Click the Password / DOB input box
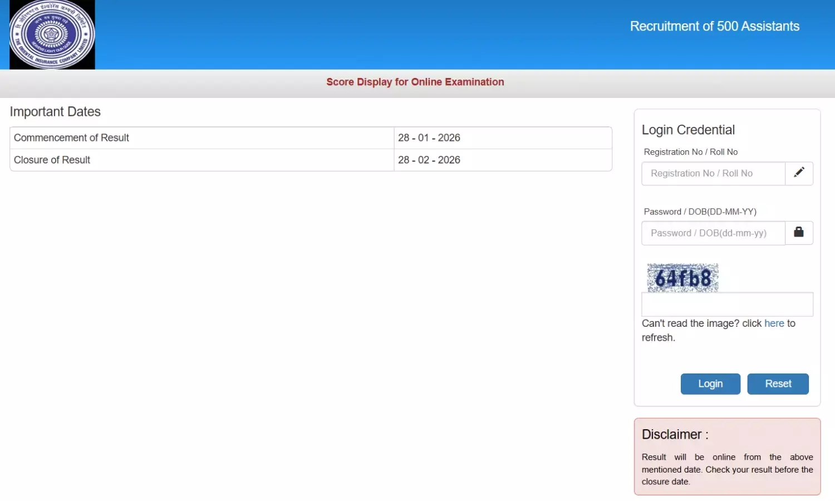835x501 pixels. tap(713, 233)
